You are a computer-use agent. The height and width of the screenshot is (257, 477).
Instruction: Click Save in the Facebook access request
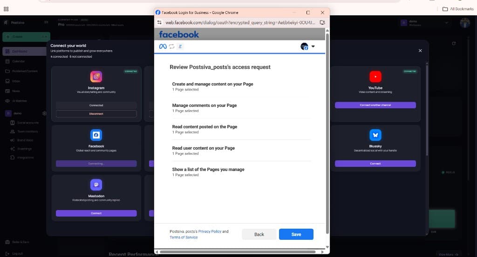click(x=296, y=234)
